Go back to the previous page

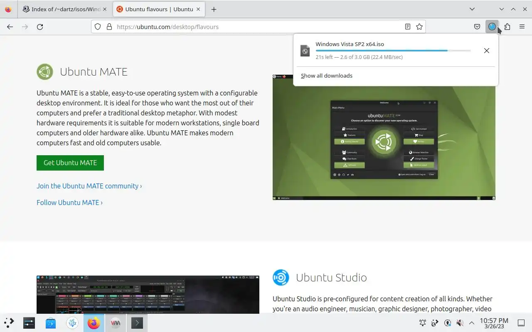pyautogui.click(x=10, y=27)
